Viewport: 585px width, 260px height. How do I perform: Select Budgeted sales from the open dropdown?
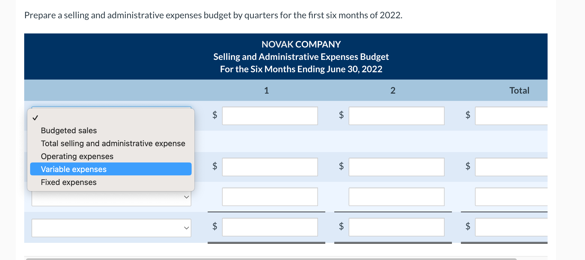point(69,130)
